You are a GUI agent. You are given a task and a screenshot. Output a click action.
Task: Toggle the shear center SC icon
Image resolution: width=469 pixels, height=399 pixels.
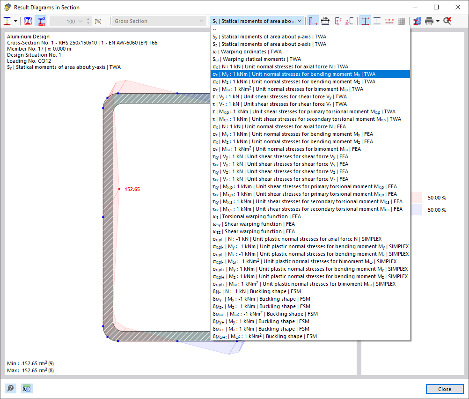pos(349,21)
